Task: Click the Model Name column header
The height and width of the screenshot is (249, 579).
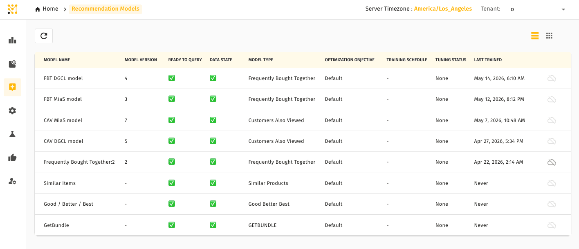Action: pos(57,60)
